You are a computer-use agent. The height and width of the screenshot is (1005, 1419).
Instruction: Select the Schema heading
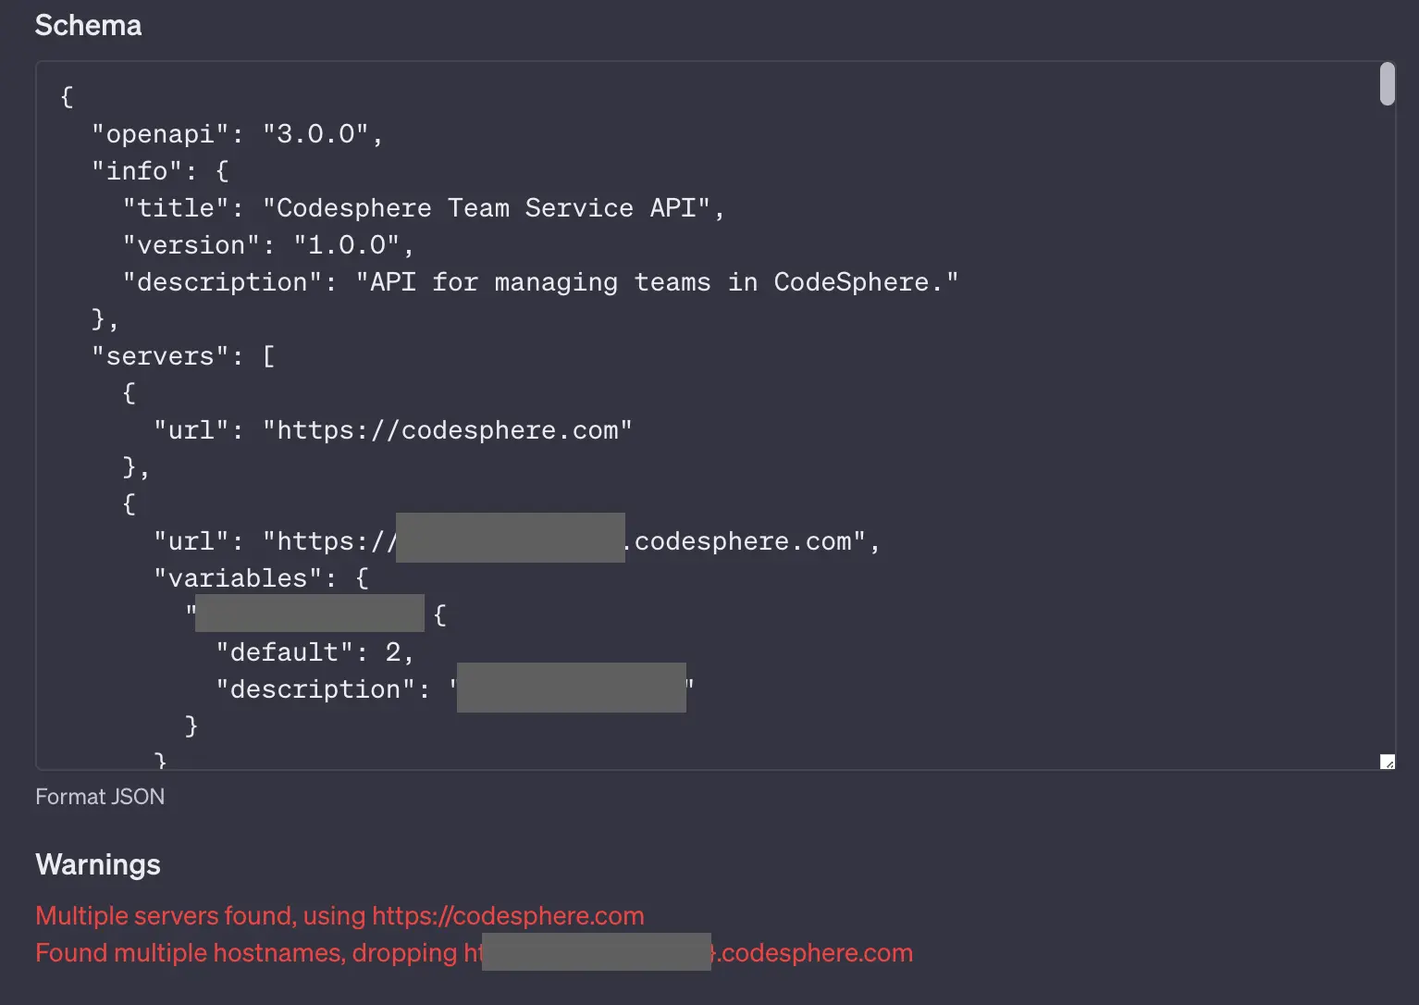click(88, 25)
